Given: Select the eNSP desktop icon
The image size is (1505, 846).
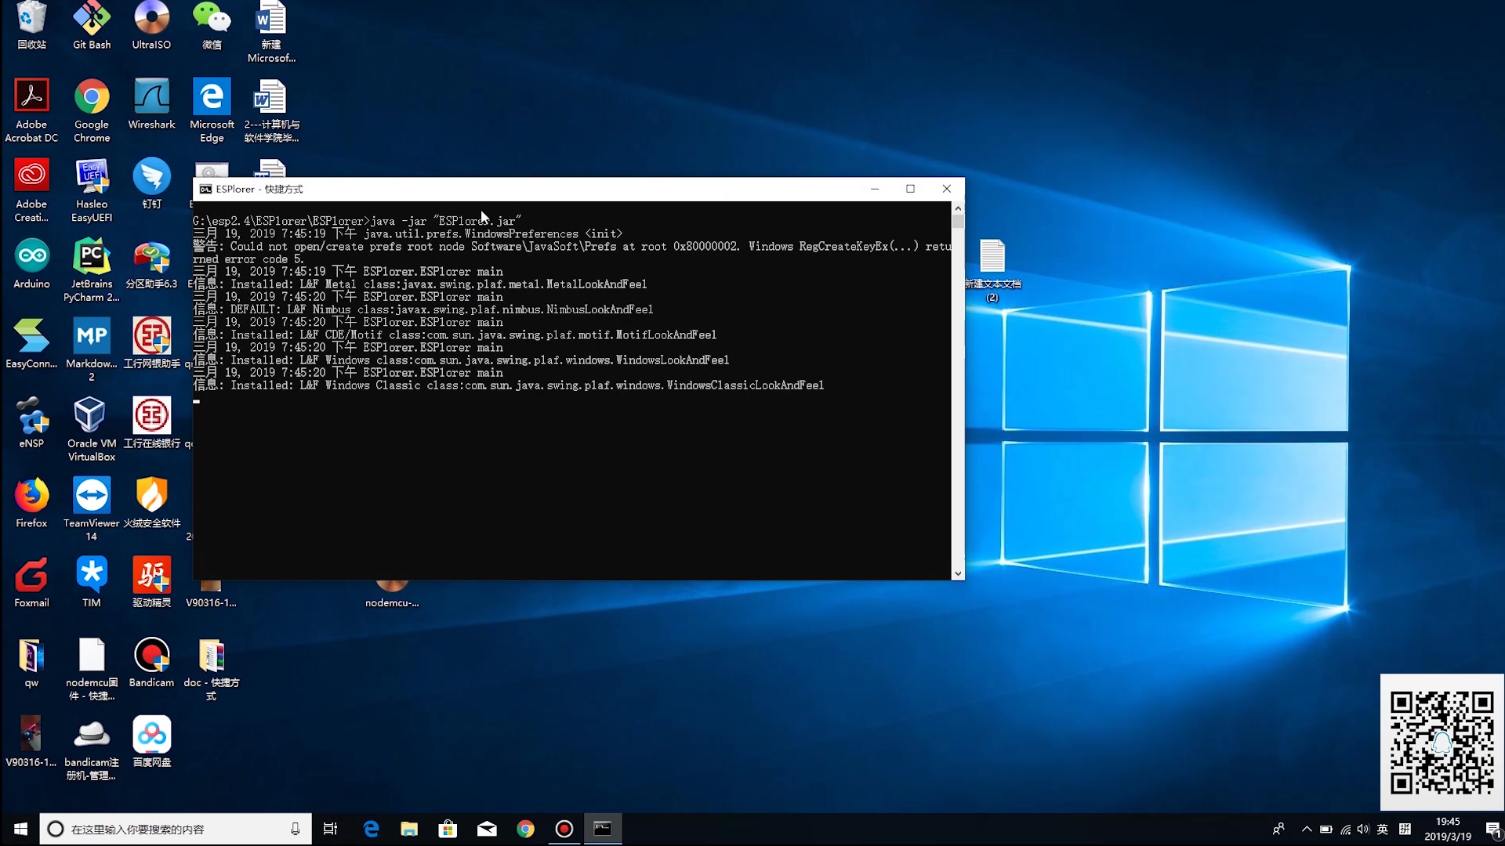Looking at the screenshot, I should pyautogui.click(x=31, y=423).
